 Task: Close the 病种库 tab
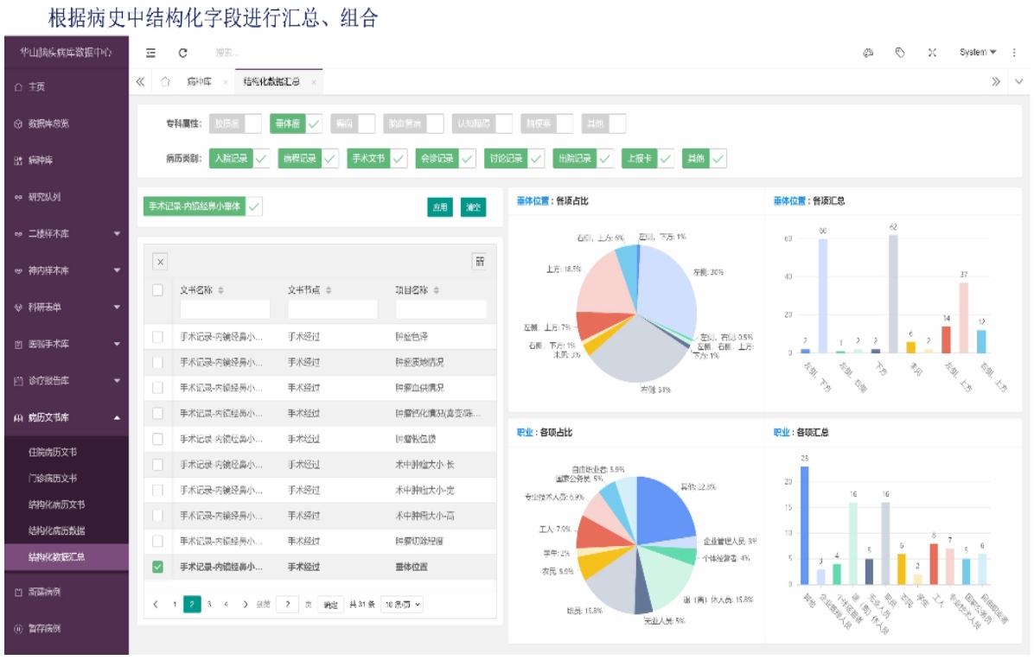(x=226, y=82)
